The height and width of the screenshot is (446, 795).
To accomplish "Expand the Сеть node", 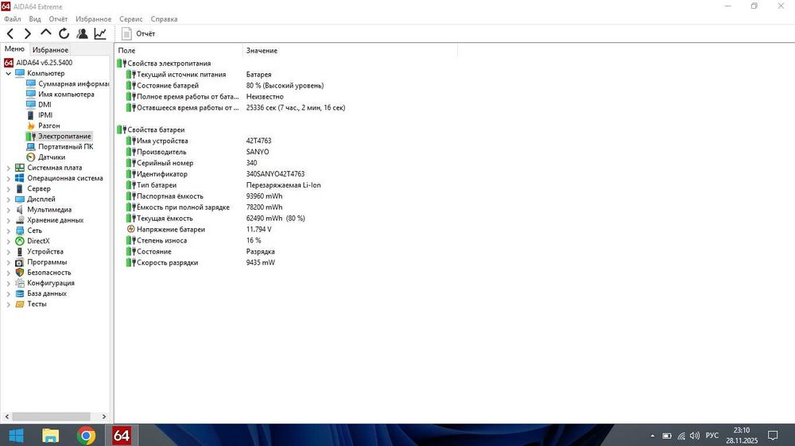I will 8,231.
